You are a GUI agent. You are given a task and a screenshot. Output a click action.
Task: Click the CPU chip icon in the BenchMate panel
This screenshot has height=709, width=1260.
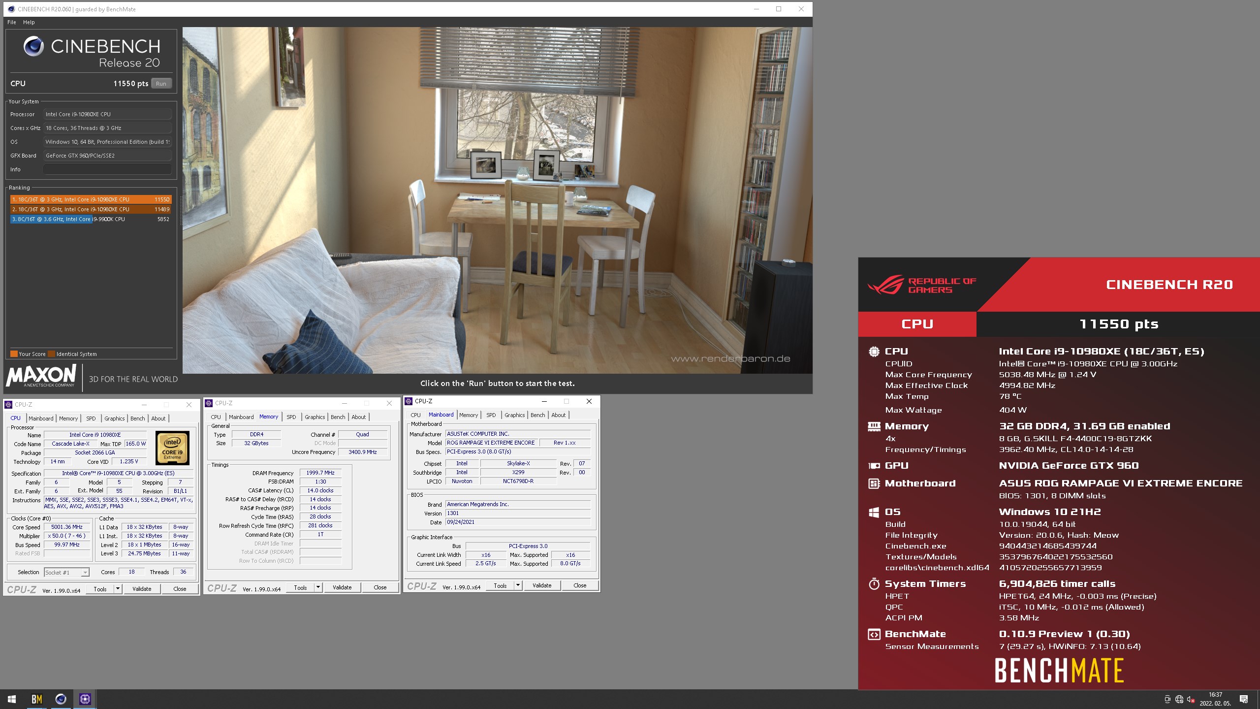click(x=874, y=352)
